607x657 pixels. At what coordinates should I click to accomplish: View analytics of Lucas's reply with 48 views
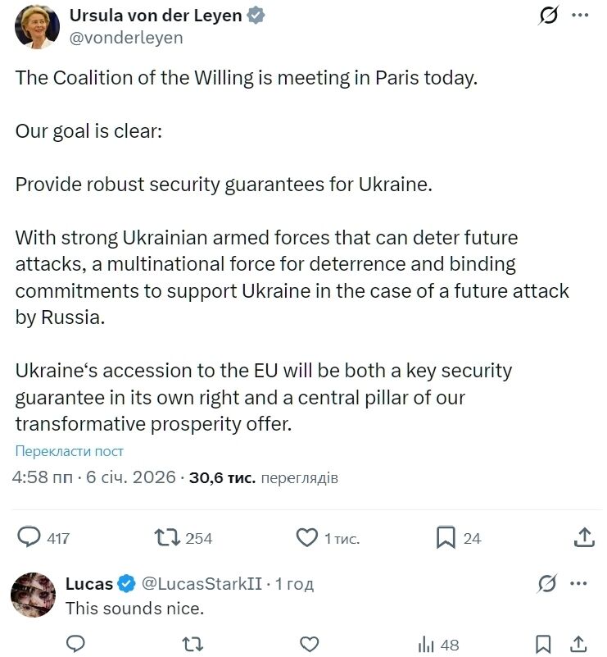point(438,645)
